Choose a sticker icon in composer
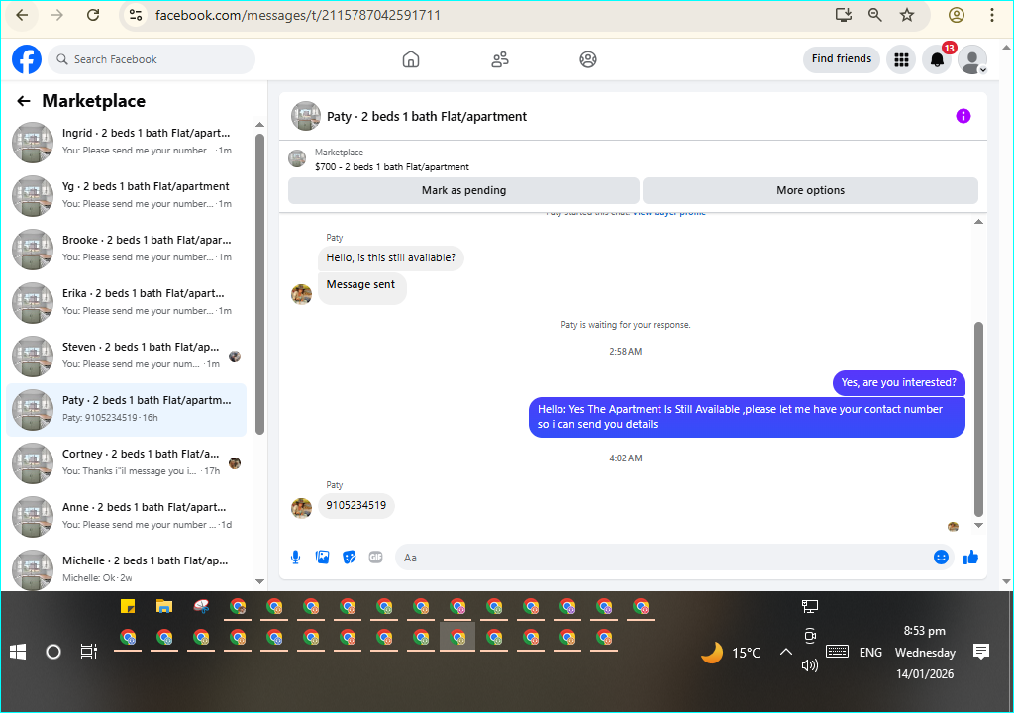 pyautogui.click(x=350, y=558)
